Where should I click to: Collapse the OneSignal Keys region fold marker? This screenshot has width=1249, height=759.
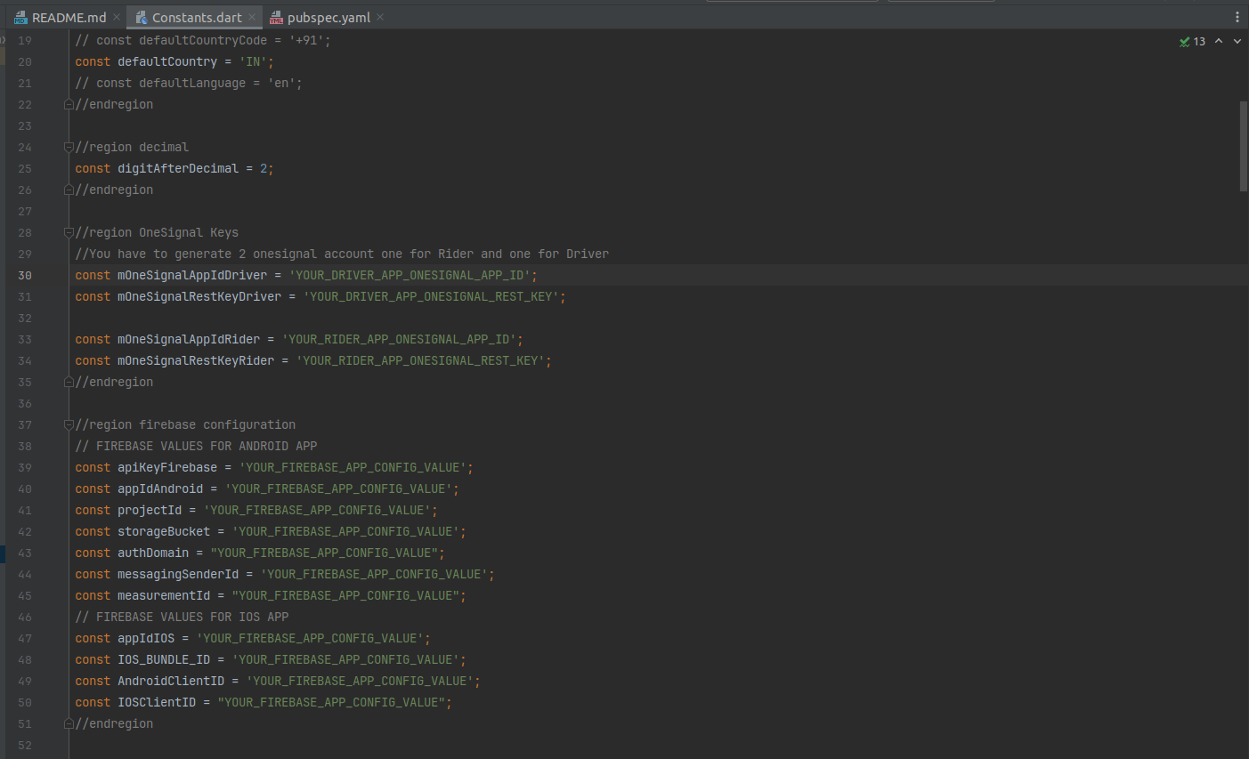69,232
